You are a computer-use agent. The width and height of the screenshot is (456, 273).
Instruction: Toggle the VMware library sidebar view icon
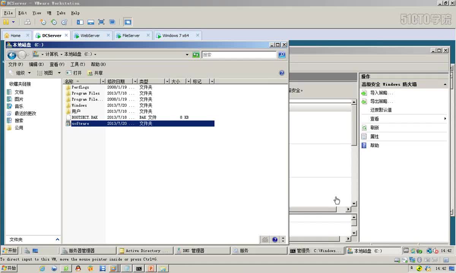[x=80, y=22]
